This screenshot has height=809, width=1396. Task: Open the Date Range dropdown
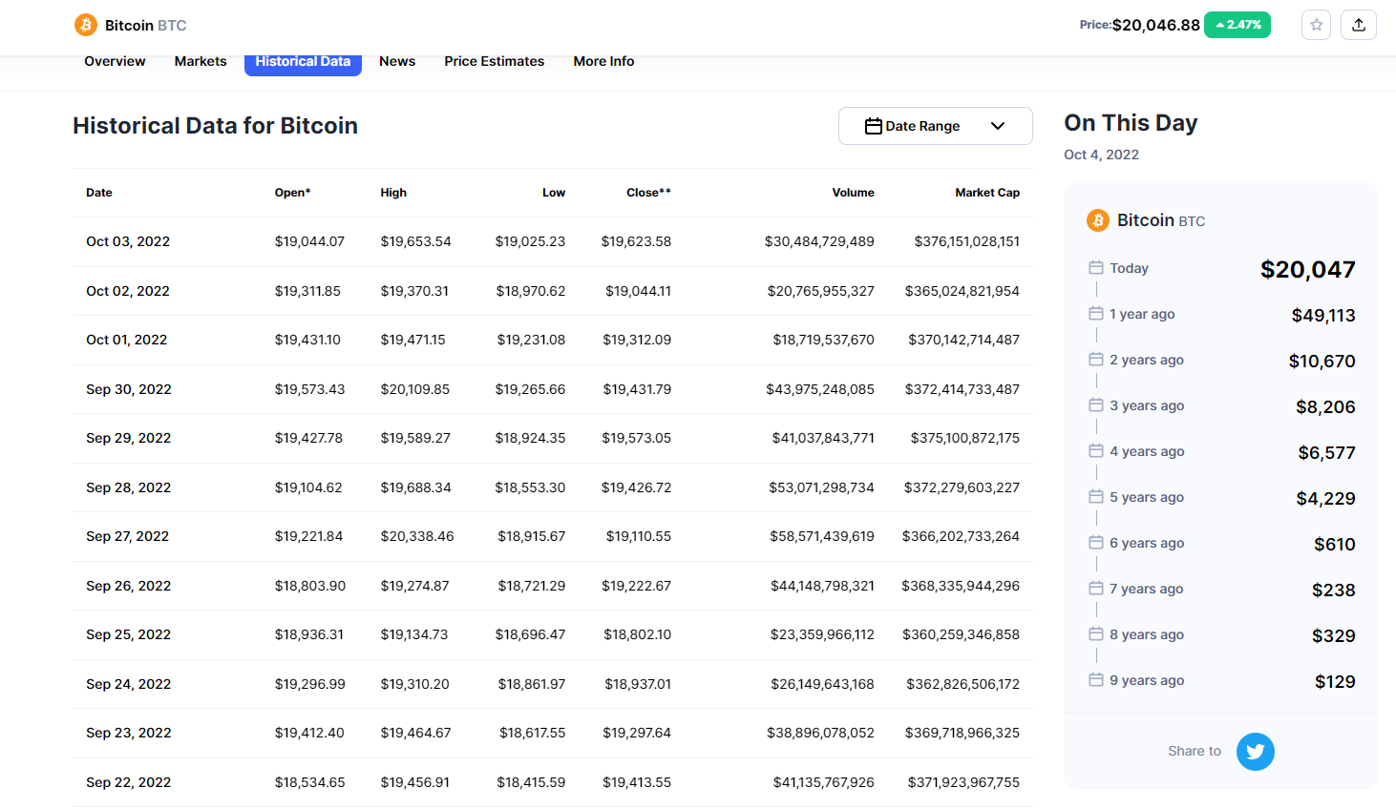point(922,126)
